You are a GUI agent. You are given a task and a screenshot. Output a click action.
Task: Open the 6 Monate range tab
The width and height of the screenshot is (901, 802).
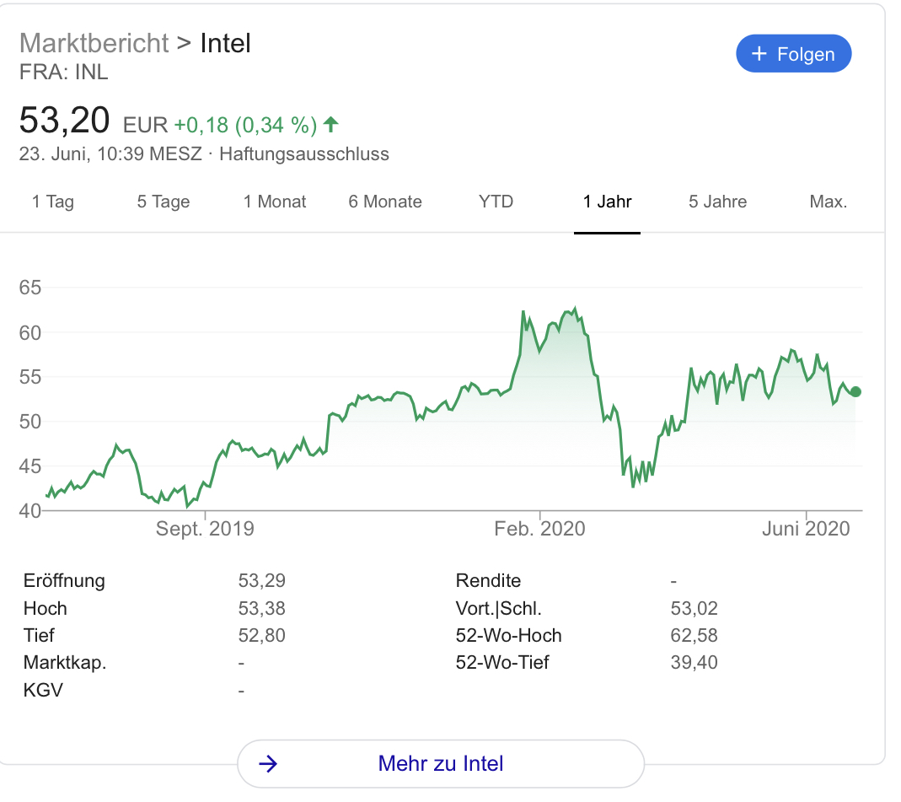(385, 202)
